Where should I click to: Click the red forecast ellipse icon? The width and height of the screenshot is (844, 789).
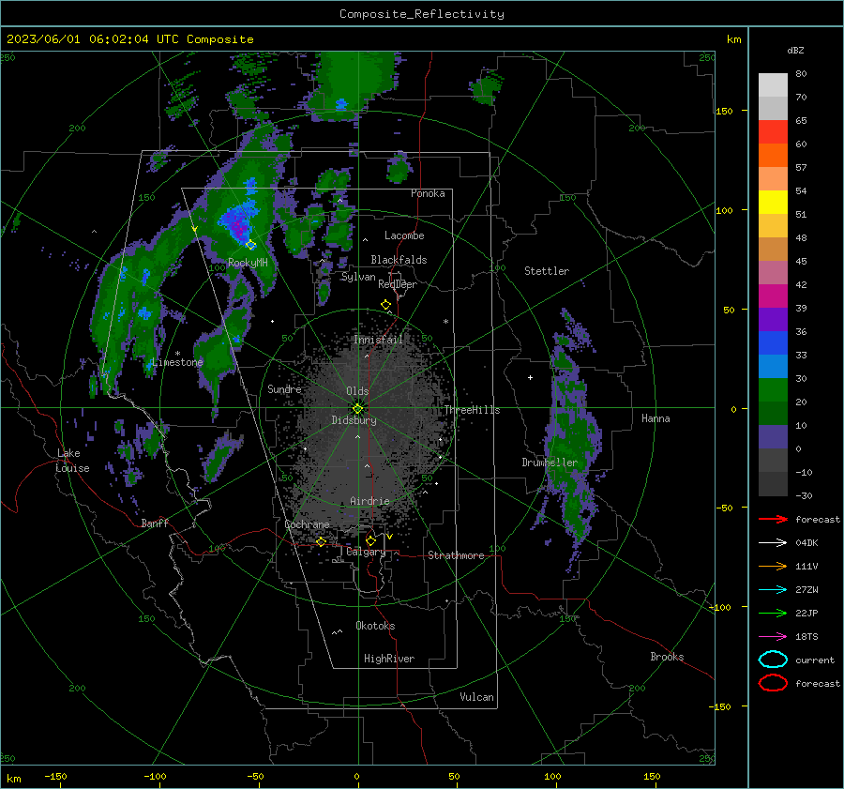[773, 683]
